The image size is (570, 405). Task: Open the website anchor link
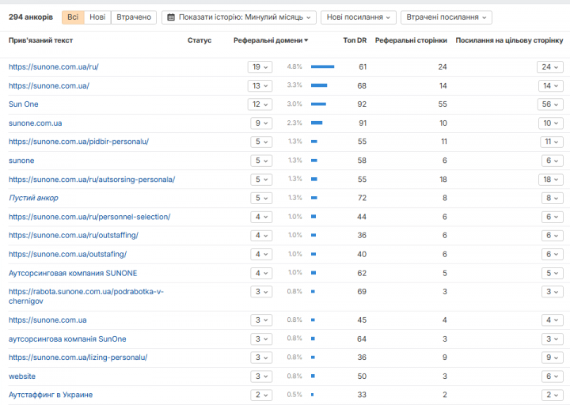(22, 377)
